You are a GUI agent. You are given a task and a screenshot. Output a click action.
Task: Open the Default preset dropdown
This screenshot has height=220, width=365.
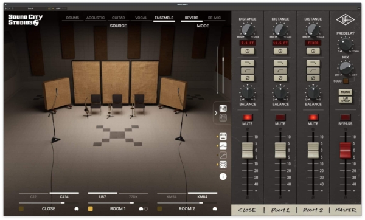tap(30, 9)
